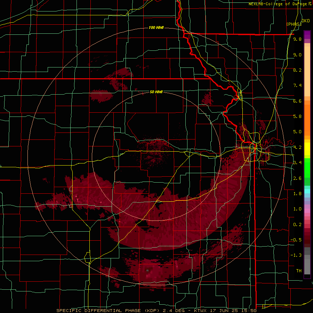Pick the dark orange band on the color bar
The width and height of the screenshot is (313, 313).
tap(307, 120)
